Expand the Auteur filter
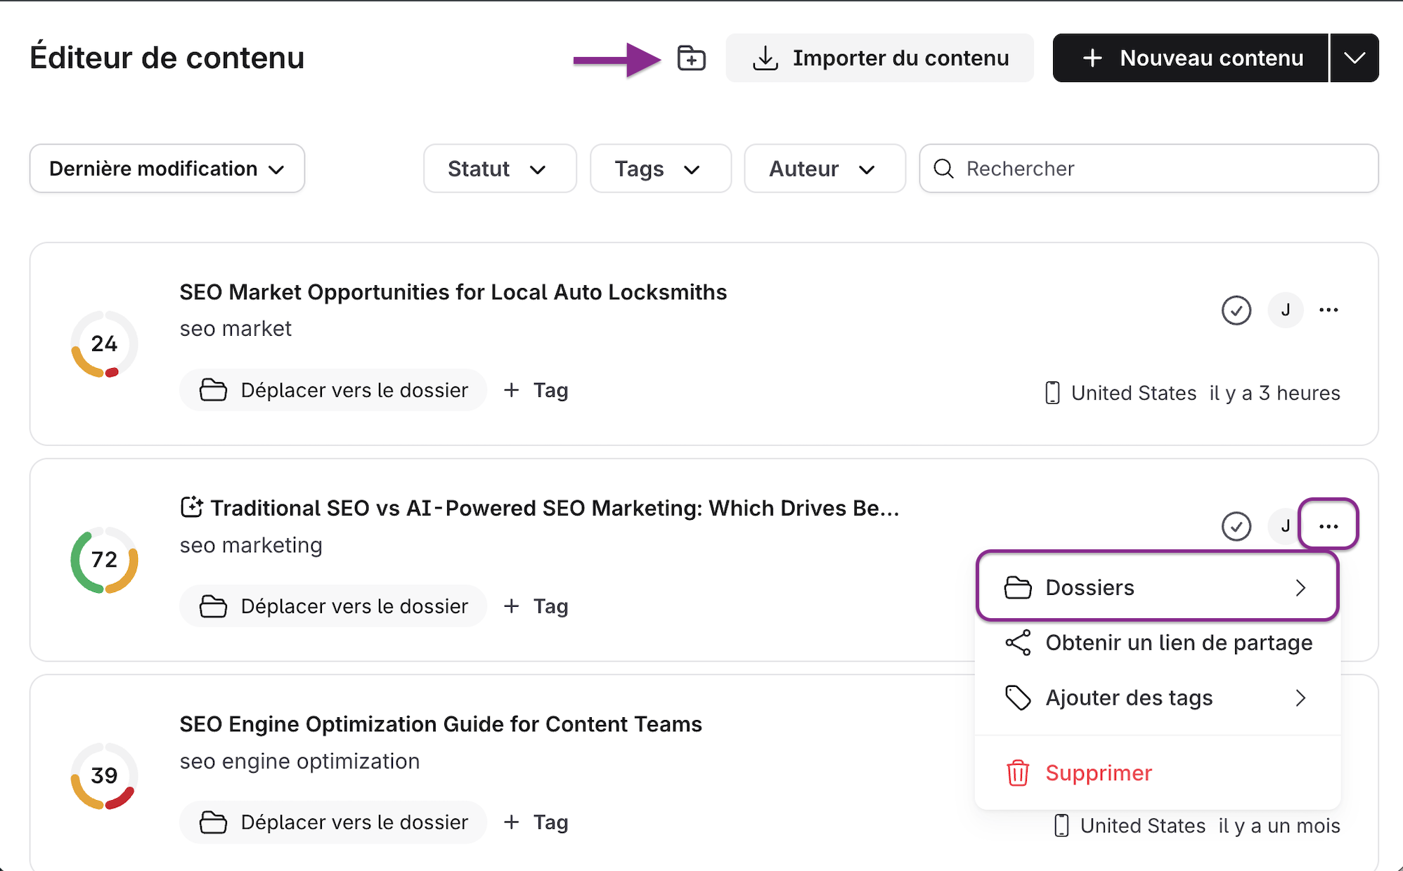Image resolution: width=1403 pixels, height=871 pixels. [x=825, y=169]
